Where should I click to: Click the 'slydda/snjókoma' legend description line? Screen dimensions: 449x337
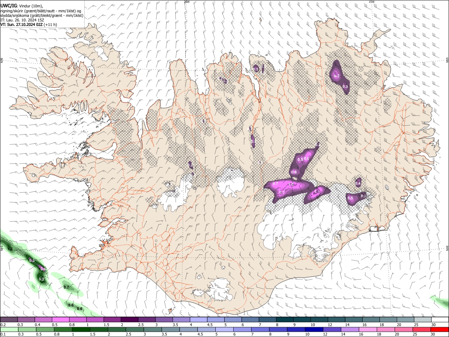[42, 15]
